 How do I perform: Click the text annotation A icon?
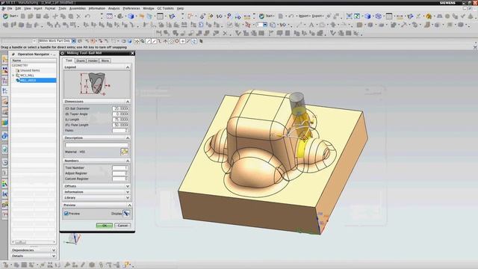point(311,25)
